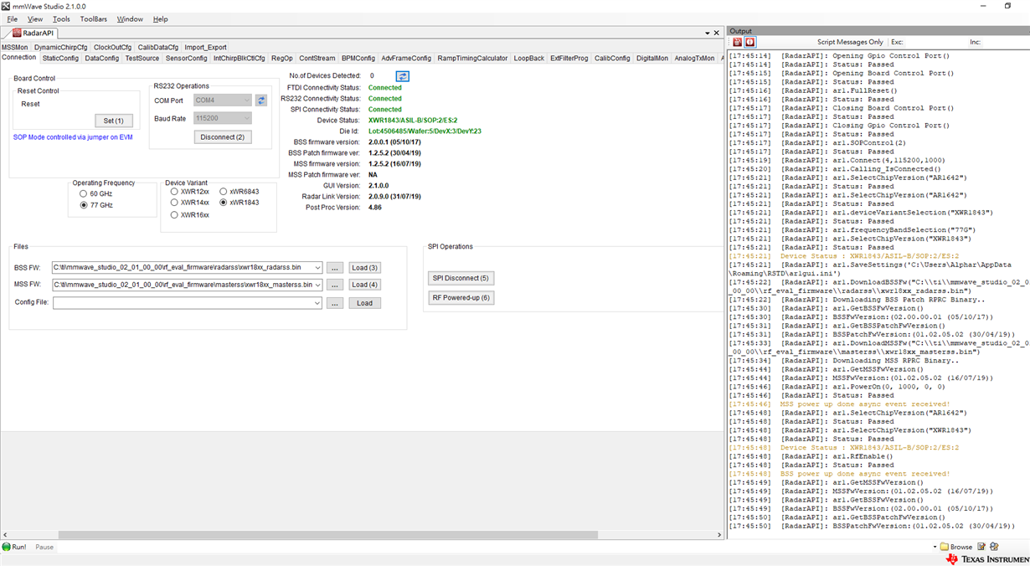
Task: Switch to the StaticConfig tab
Action: click(x=60, y=59)
